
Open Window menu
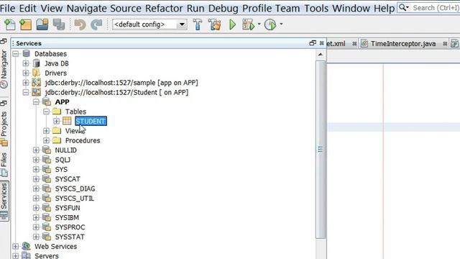coord(351,8)
